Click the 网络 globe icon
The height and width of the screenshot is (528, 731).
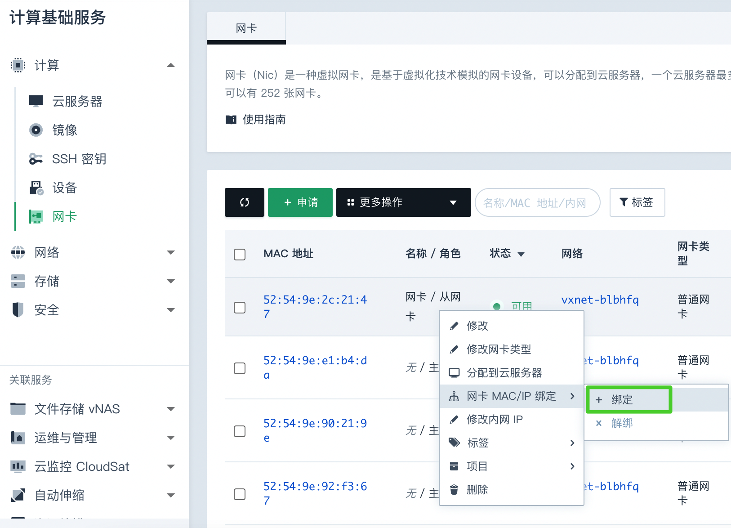[18, 252]
